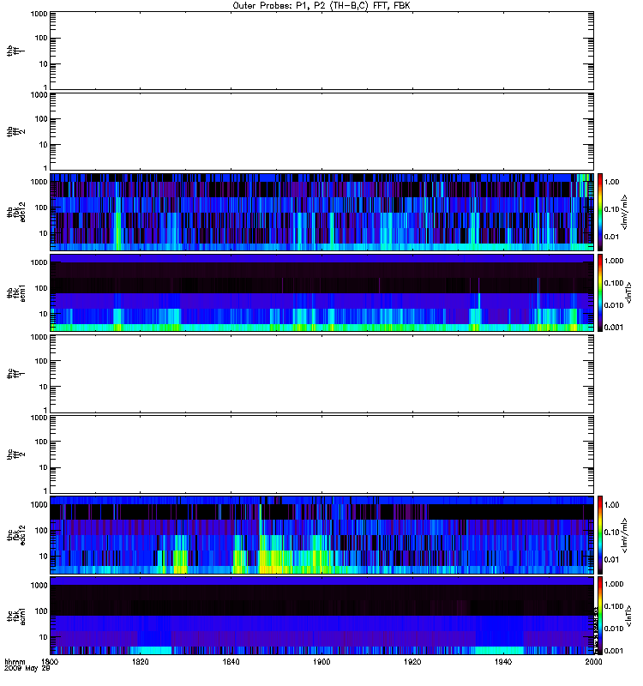This screenshot has width=643, height=686.
Task: Click the 1.000 value on thb scm1 color bar
Action: [614, 261]
